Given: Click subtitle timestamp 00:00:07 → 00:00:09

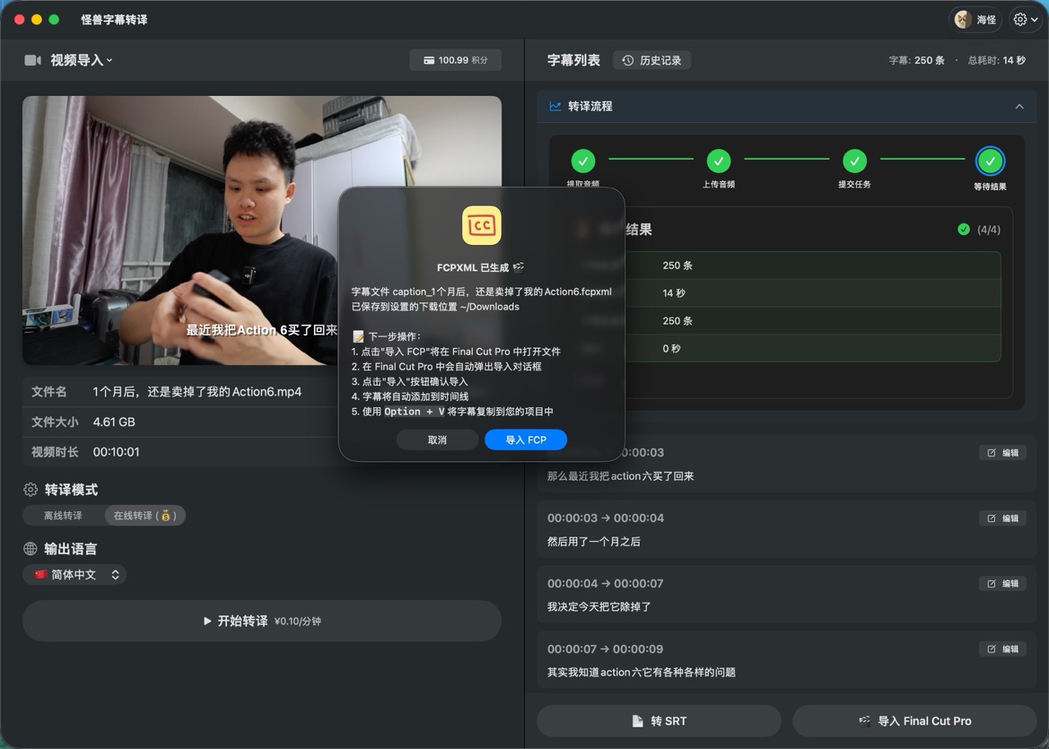Looking at the screenshot, I should click(x=606, y=649).
